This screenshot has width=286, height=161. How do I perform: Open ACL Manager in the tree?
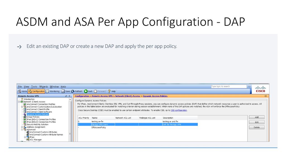(x=35, y=140)
